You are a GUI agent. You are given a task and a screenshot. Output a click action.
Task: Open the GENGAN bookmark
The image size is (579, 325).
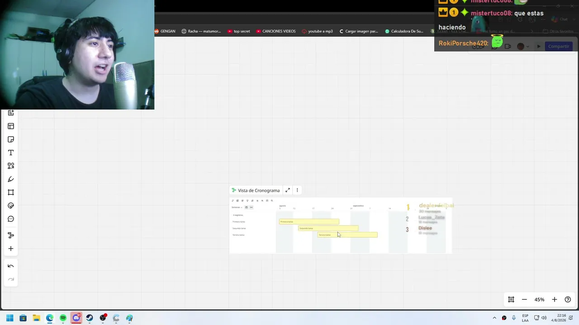pyautogui.click(x=165, y=31)
